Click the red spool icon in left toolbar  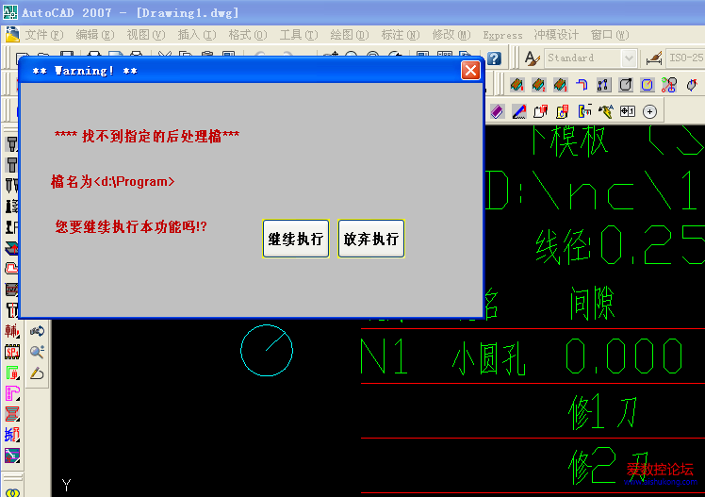pyautogui.click(x=11, y=414)
